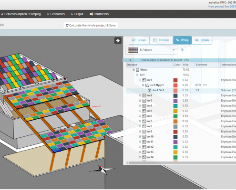
Task: Open the S Pattern dropdown
Action: tap(151, 50)
